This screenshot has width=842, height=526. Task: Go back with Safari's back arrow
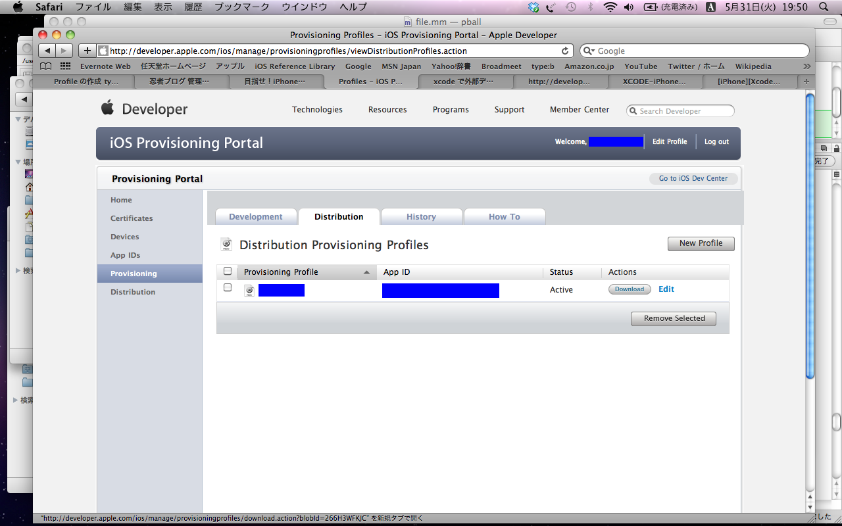[x=47, y=51]
